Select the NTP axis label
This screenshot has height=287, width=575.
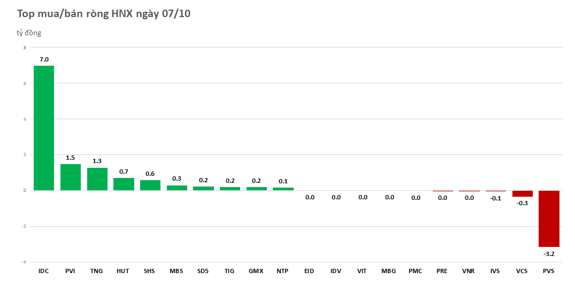tap(282, 272)
